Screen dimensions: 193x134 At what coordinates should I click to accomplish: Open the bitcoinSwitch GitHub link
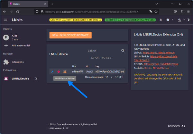point(164,56)
